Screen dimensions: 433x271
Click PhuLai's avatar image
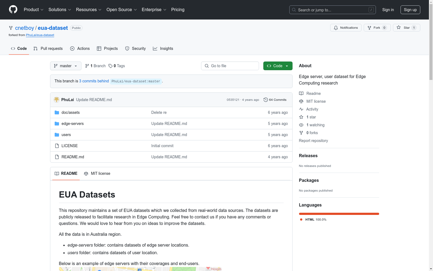[x=57, y=100]
